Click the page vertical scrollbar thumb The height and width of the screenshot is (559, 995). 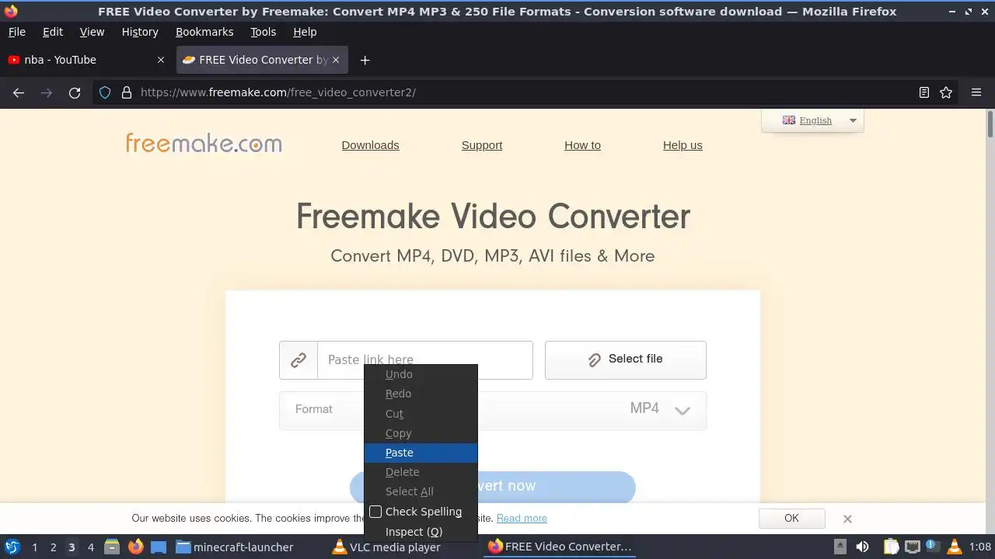990,124
